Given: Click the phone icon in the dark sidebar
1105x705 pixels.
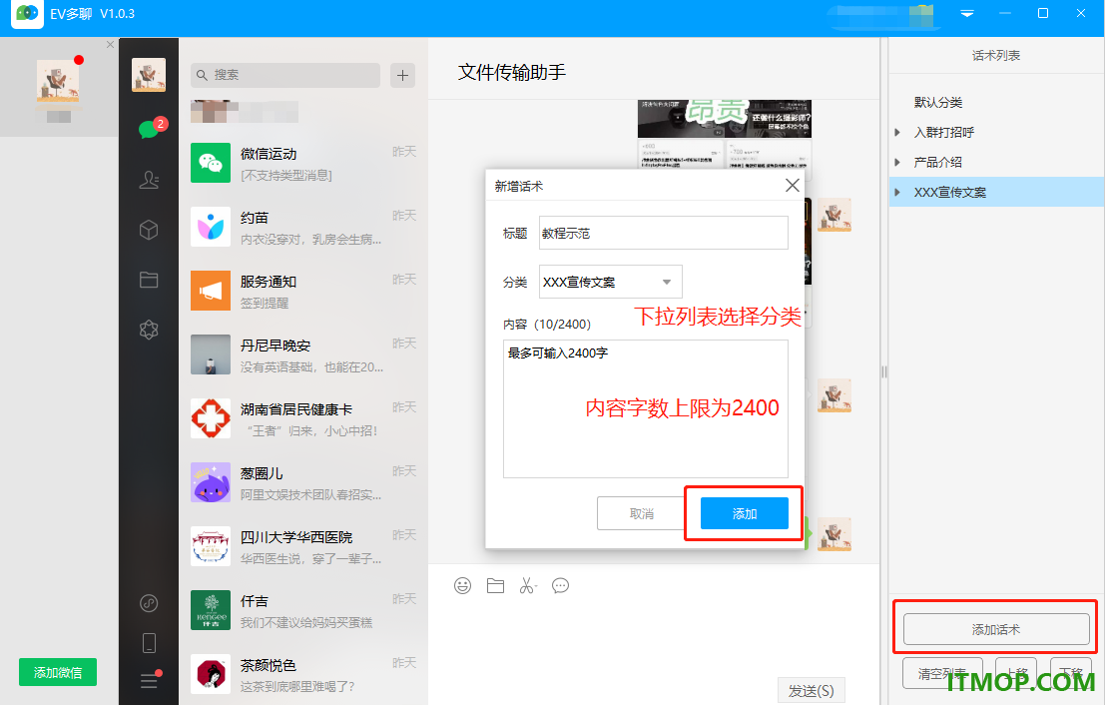Looking at the screenshot, I should click(149, 643).
